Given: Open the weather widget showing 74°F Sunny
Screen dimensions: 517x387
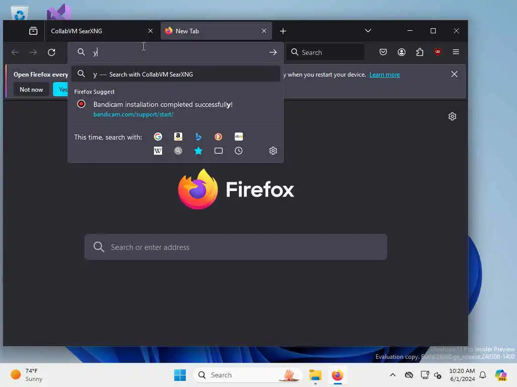Looking at the screenshot, I should click(26, 375).
